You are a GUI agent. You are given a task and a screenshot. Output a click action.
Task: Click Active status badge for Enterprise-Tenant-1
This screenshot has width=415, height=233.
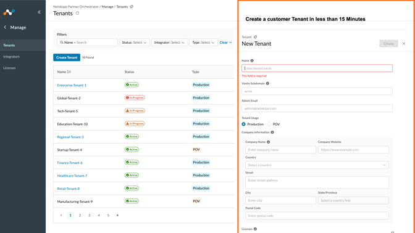coord(132,85)
